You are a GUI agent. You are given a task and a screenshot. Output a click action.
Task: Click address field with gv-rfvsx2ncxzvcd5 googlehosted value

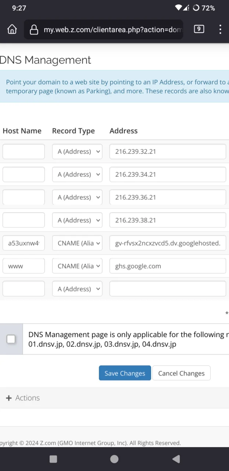pyautogui.click(x=168, y=243)
